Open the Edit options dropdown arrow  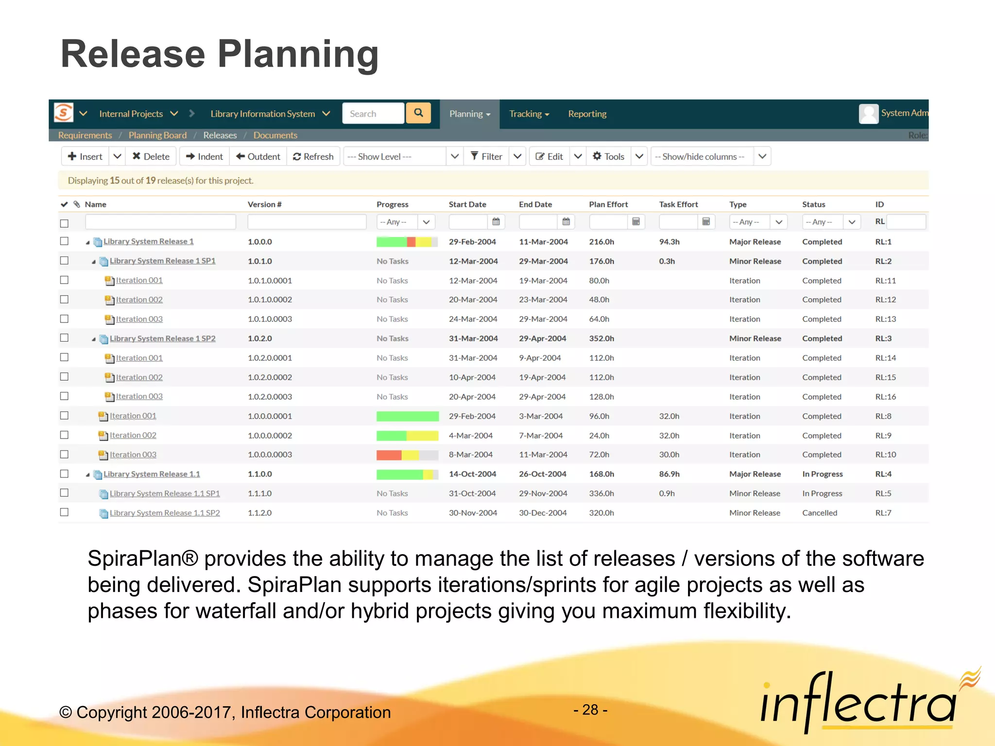(578, 156)
